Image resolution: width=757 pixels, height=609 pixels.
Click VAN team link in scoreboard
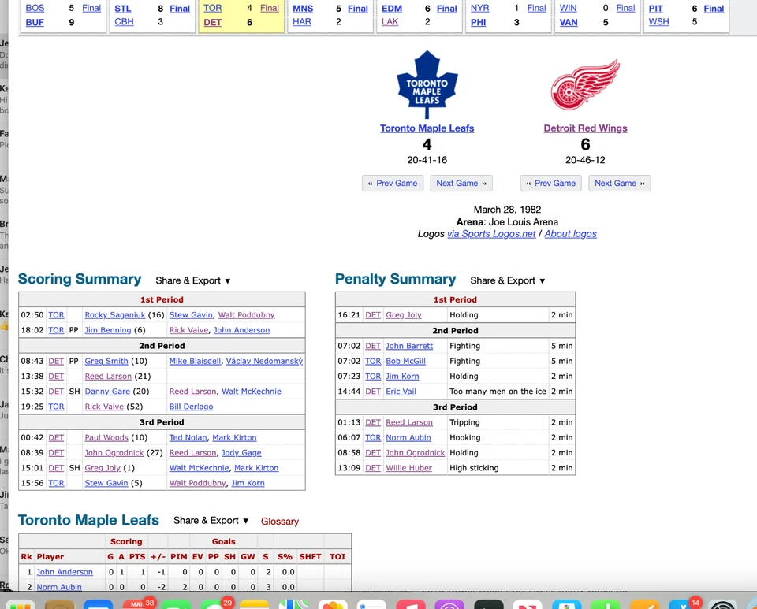(x=569, y=22)
